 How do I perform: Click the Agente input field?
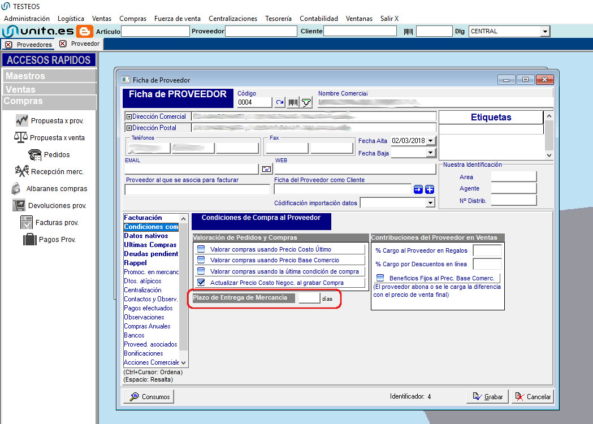[x=514, y=188]
